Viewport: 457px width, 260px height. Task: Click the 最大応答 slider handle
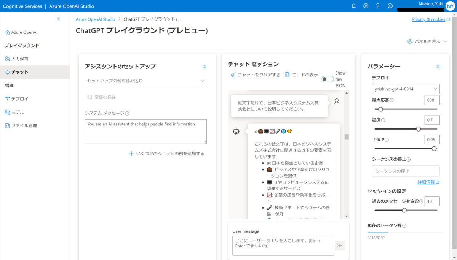click(x=380, y=109)
